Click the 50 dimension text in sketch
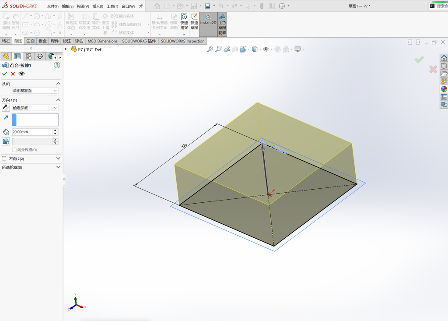The width and height of the screenshot is (448, 321). 184,146
